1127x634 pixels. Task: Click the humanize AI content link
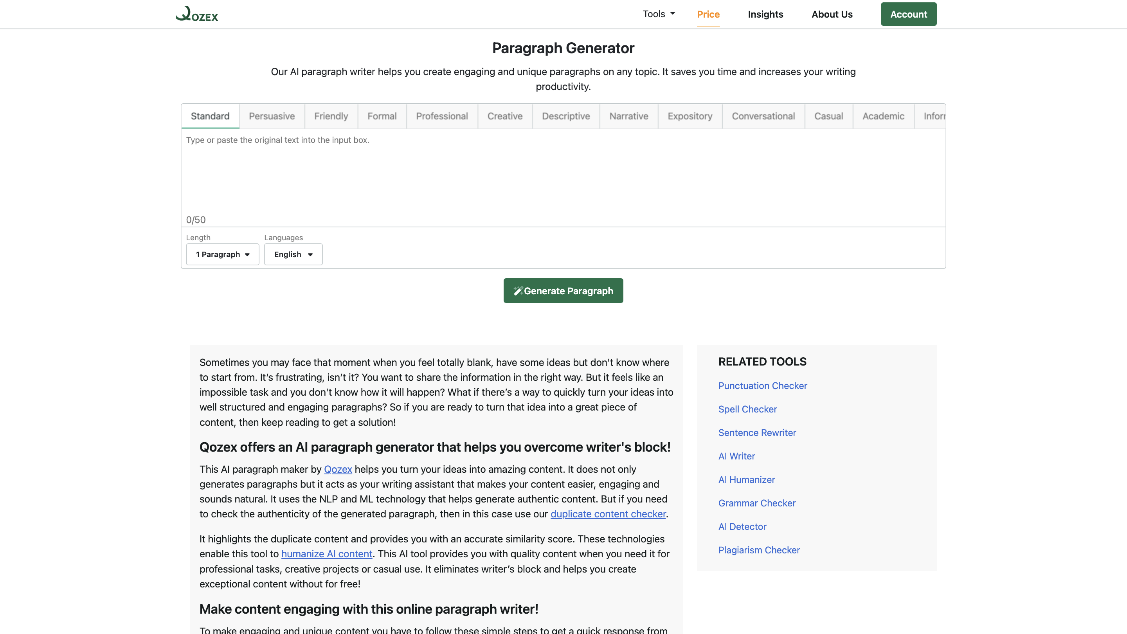tap(327, 553)
